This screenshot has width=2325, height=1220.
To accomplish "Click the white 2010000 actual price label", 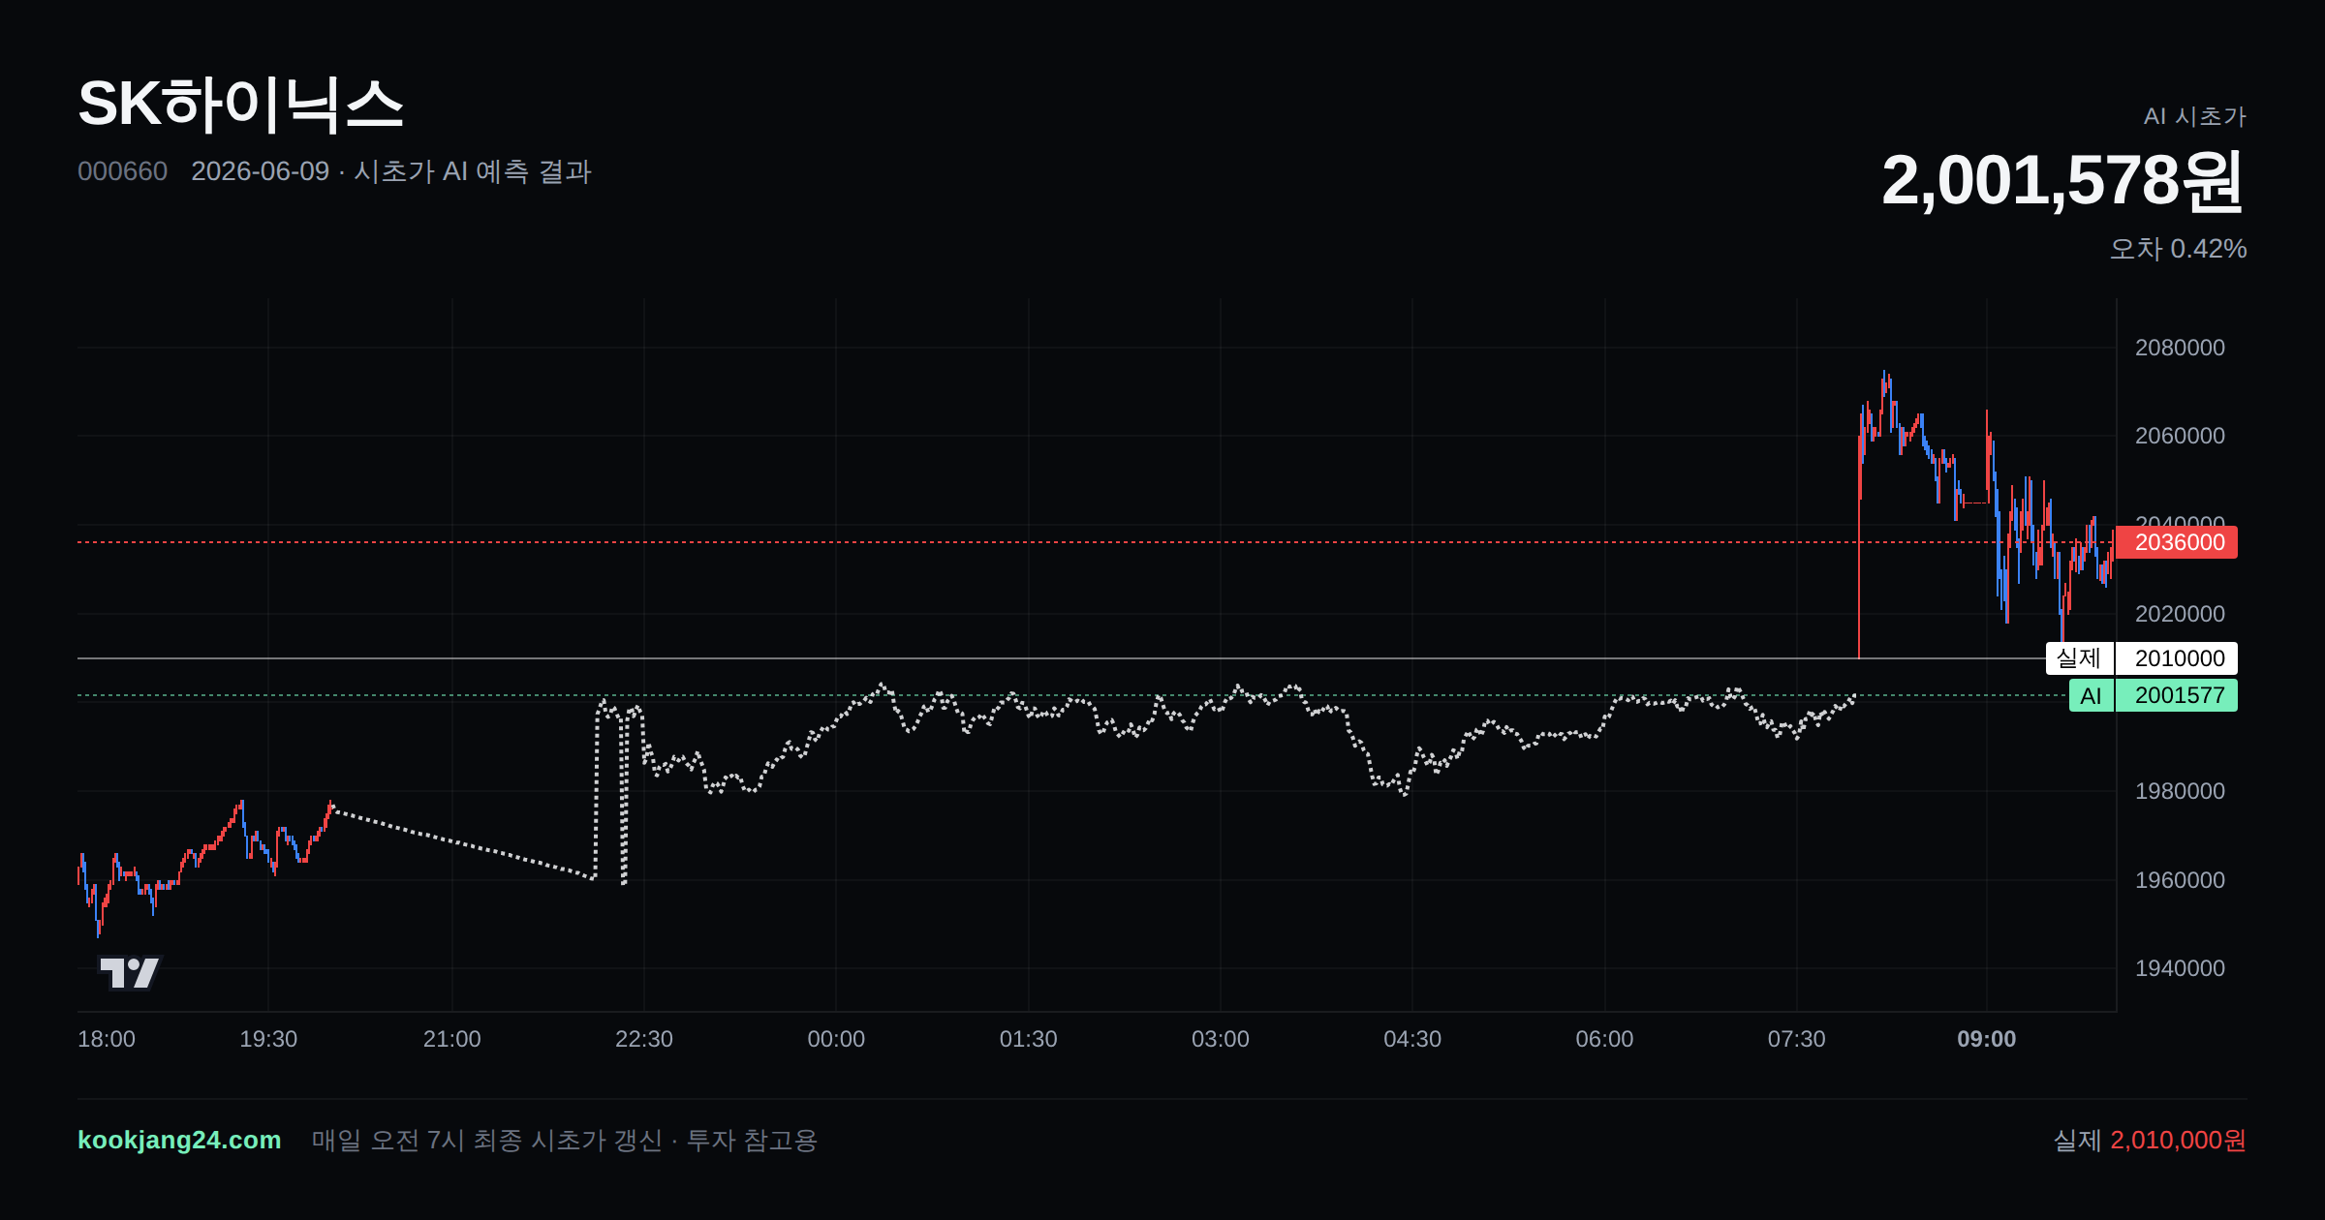I will pyautogui.click(x=2176, y=658).
